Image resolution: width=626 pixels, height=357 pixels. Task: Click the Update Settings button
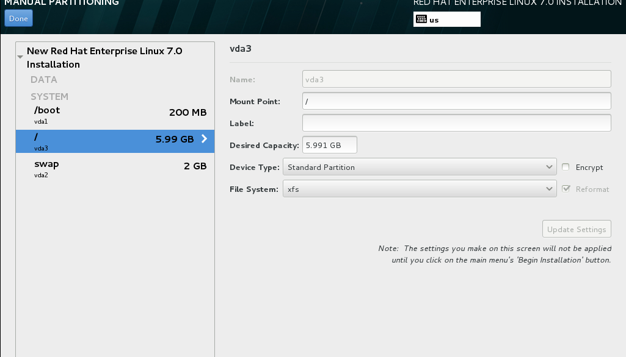pos(577,229)
